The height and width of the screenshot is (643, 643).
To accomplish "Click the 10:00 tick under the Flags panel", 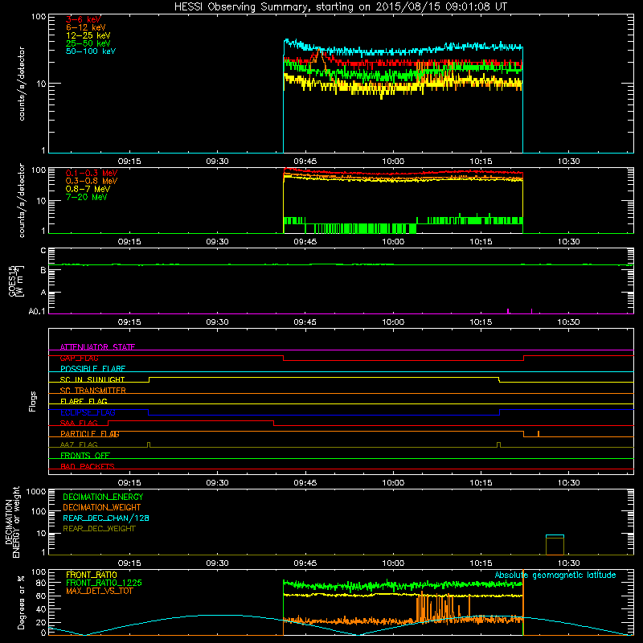I will point(393,483).
